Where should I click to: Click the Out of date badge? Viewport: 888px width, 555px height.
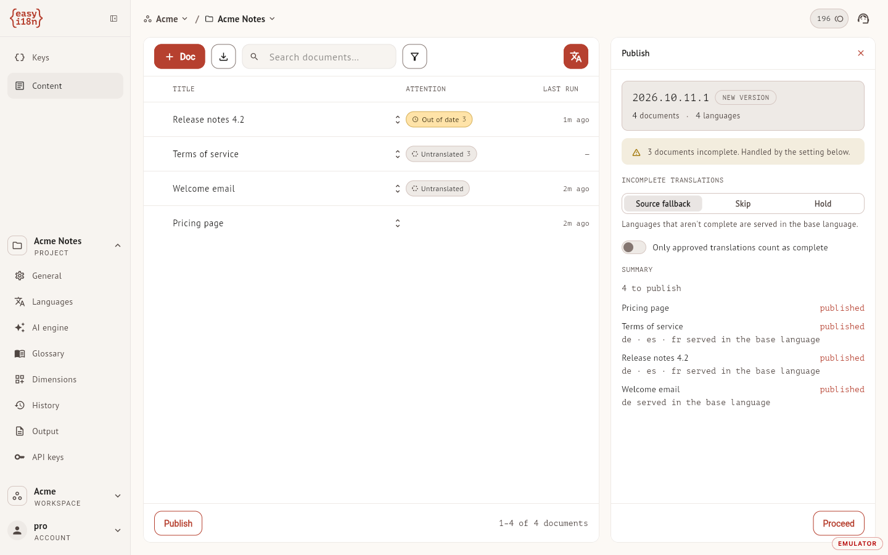(439, 120)
